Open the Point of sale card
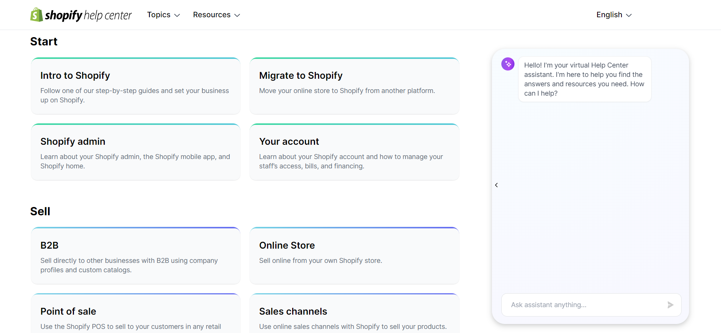 point(136,313)
